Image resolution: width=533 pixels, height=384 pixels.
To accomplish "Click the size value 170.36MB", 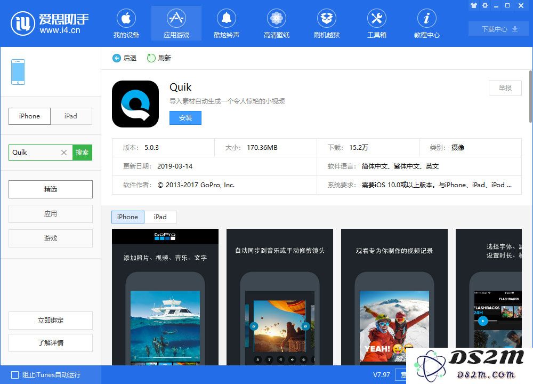I will pos(262,148).
